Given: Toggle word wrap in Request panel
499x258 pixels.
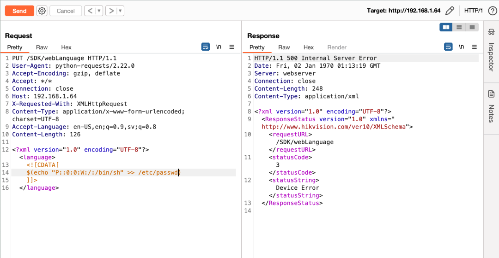Looking at the screenshot, I should point(206,47).
